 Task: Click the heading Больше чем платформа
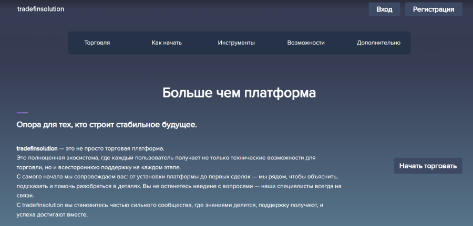click(239, 93)
